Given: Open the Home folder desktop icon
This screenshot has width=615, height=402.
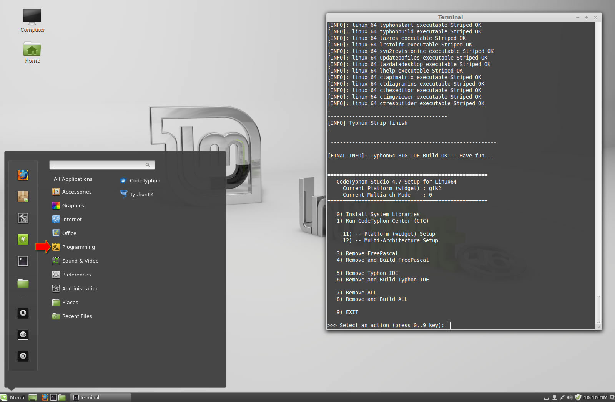Looking at the screenshot, I should 32,52.
